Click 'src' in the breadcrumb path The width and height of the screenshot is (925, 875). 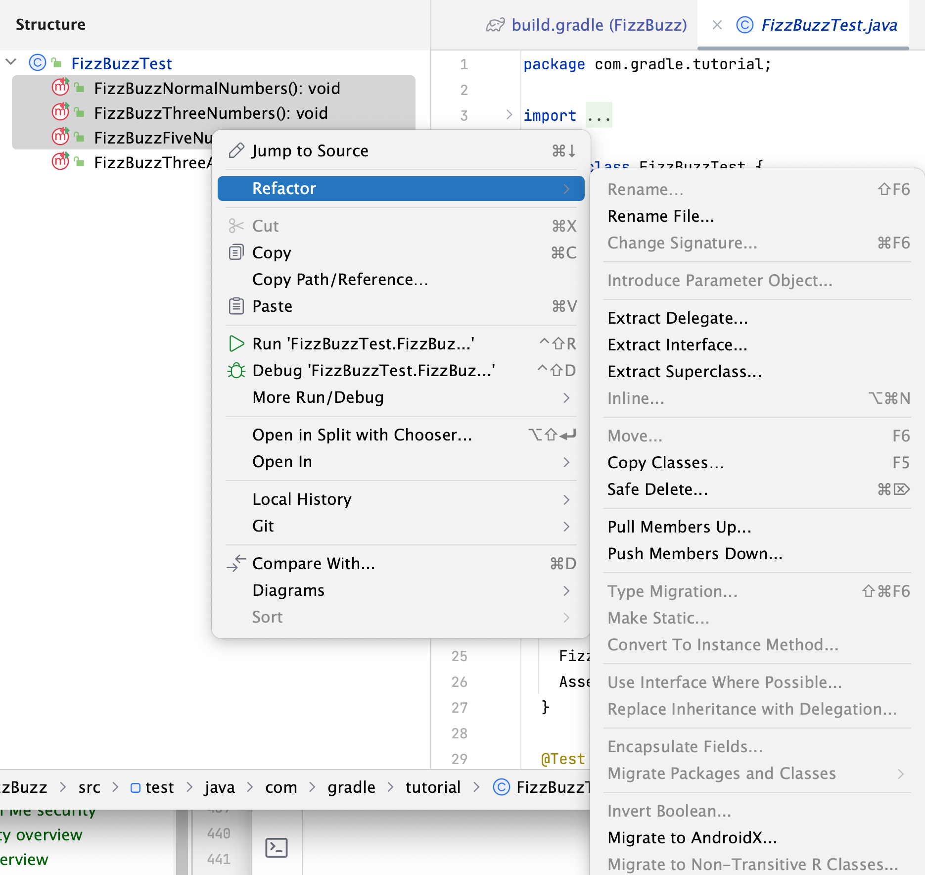pos(89,787)
